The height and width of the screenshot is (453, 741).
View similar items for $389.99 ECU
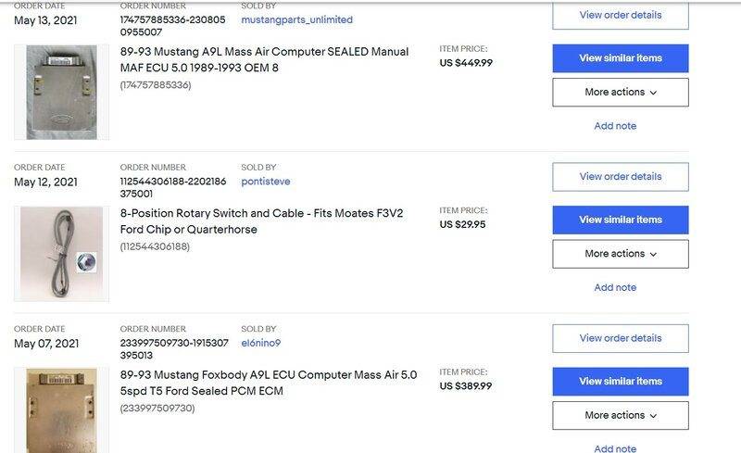click(620, 381)
